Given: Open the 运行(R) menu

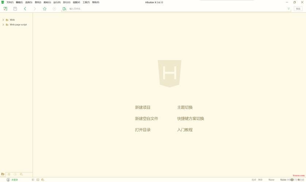Looking at the screenshot, I should click(x=57, y=2).
